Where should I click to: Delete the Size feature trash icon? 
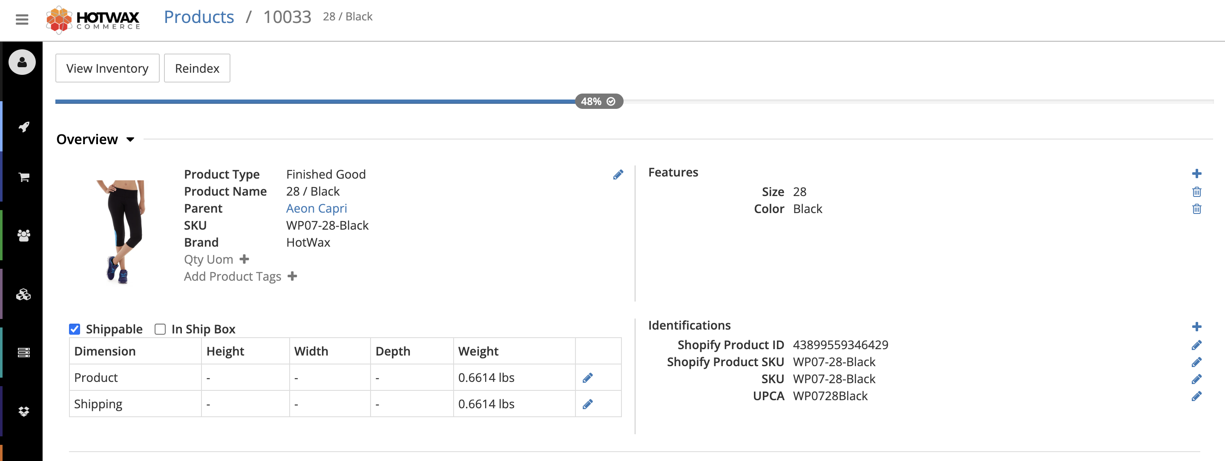point(1196,192)
